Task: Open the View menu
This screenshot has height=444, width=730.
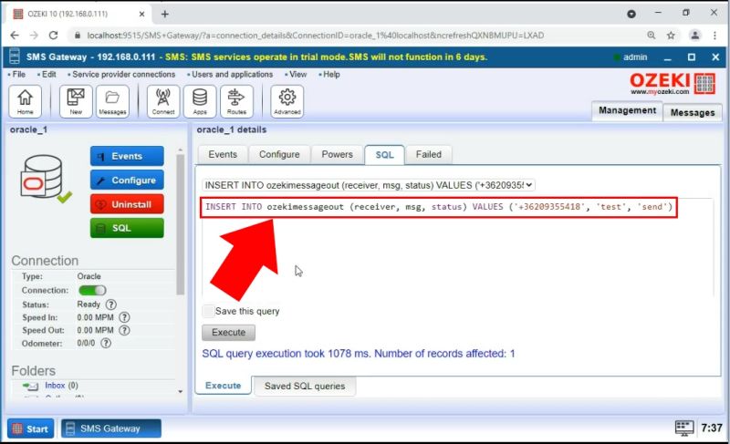Action: click(297, 75)
